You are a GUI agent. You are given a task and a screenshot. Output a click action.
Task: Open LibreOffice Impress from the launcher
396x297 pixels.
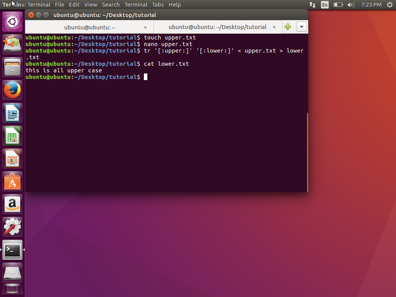[x=12, y=159]
